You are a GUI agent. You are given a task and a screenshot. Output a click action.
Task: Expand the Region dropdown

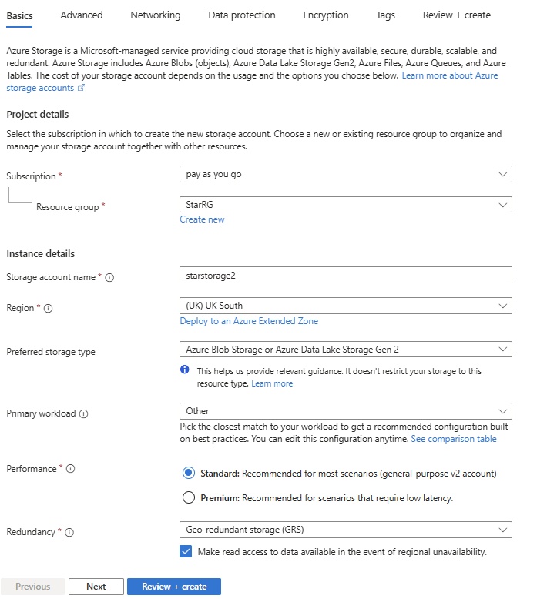[x=345, y=305]
